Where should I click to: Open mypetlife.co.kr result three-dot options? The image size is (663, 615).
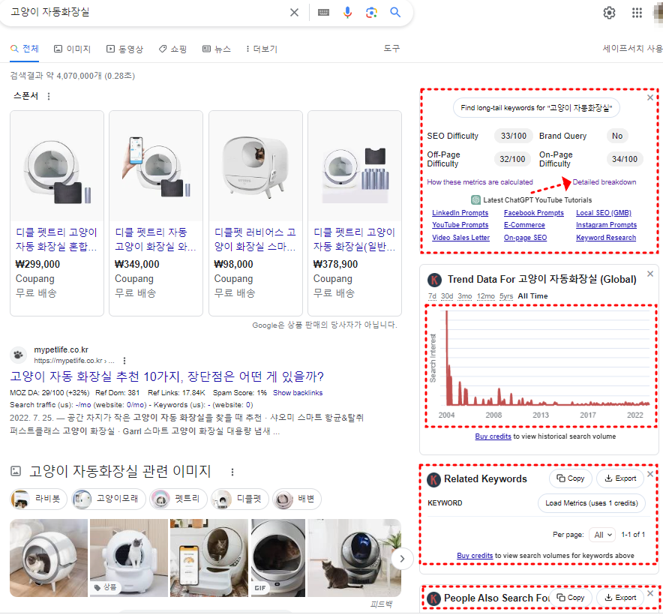click(124, 361)
